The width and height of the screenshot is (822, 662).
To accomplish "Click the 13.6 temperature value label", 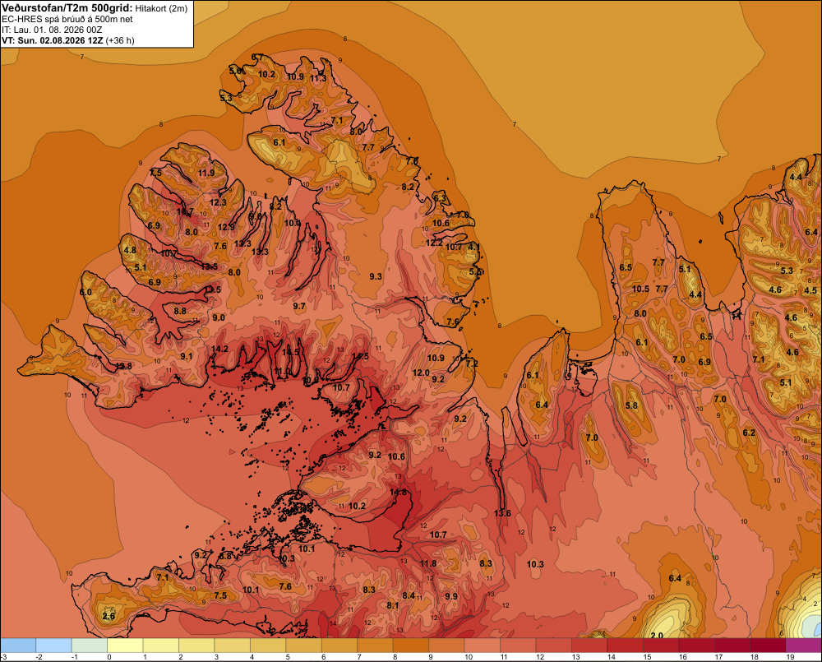I will (x=502, y=513).
